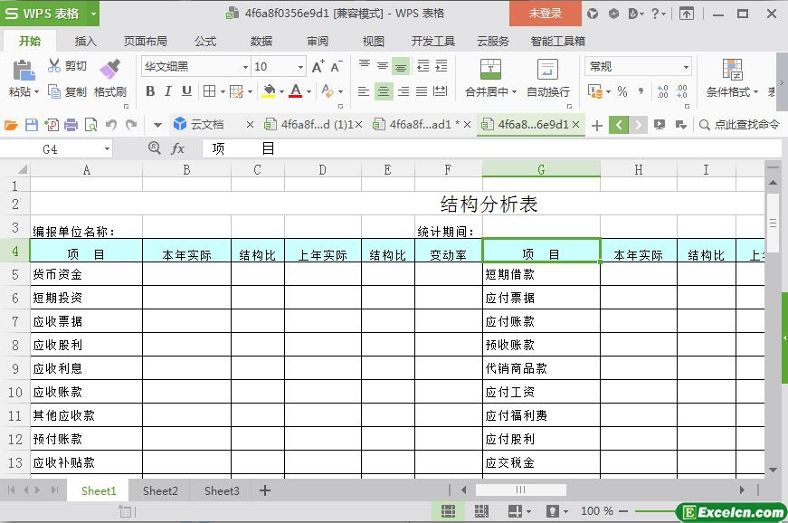788x523 pixels.
Task: Click the WPS 表格 application menu button
Action: [50, 14]
